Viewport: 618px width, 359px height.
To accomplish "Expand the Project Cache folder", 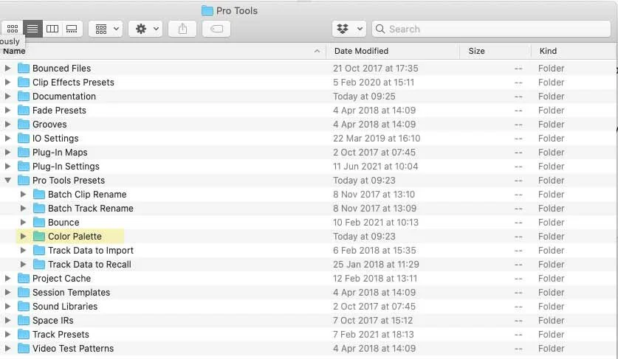I will pos(7,279).
